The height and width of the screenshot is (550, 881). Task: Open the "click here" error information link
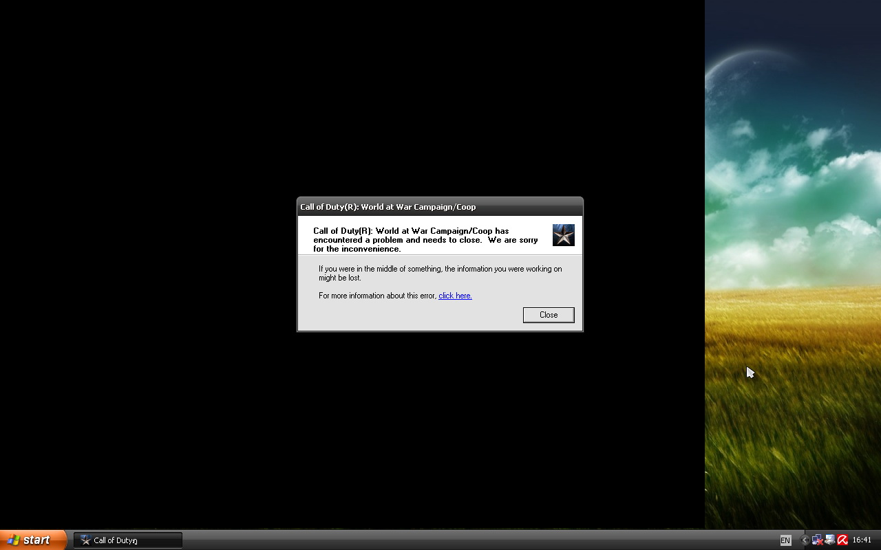pyautogui.click(x=455, y=296)
